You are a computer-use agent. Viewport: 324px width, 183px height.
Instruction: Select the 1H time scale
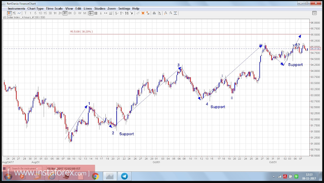55,13
